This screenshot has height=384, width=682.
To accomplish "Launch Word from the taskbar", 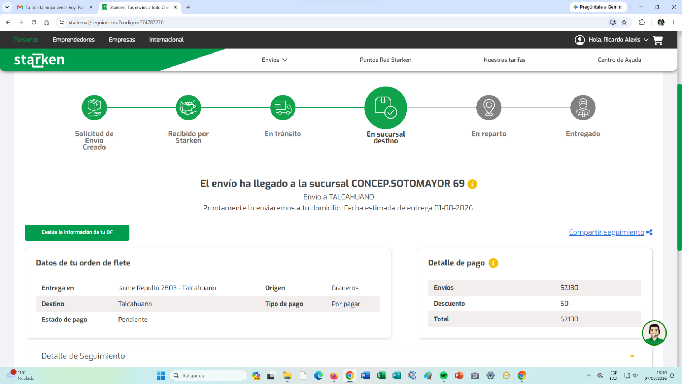I will point(365,376).
